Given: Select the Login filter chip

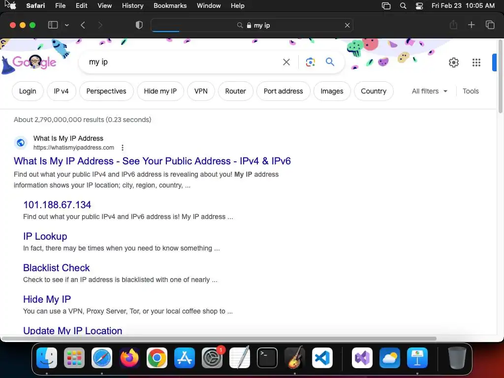Looking at the screenshot, I should [x=28, y=91].
